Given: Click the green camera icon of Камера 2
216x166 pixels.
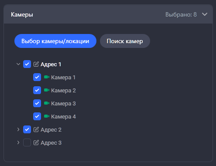Looking at the screenshot, I should [x=47, y=90].
